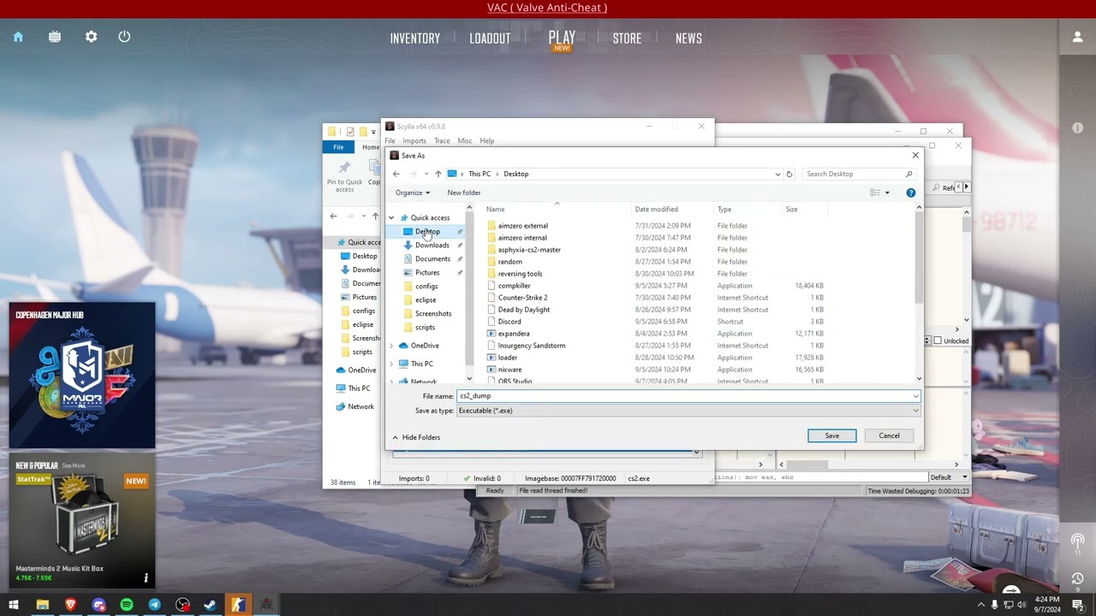Click the info icon in CS2 sidebar
This screenshot has height=616, width=1096.
pyautogui.click(x=1077, y=127)
